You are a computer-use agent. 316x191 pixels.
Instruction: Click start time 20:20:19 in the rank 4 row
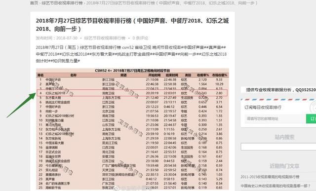tap(152, 93)
